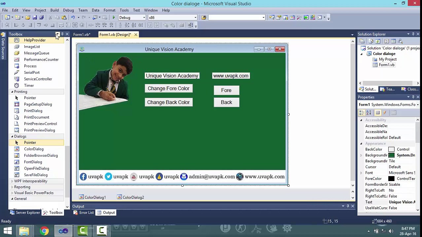Click Find in Files icon beside x86
The width and height of the screenshot is (422, 237).
pos(204,17)
